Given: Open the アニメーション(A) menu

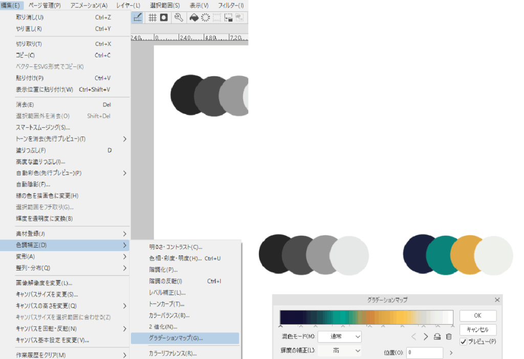Looking at the screenshot, I should click(x=89, y=5).
